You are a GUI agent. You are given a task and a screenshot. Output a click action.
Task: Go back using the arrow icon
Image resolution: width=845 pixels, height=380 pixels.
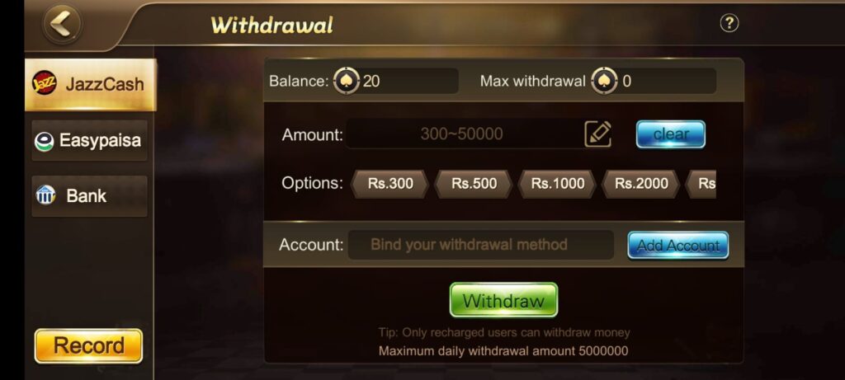[62, 24]
